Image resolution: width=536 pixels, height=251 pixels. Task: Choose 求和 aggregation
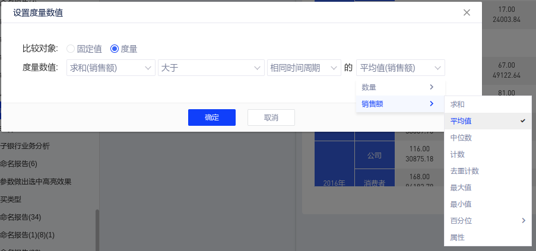[487, 104]
